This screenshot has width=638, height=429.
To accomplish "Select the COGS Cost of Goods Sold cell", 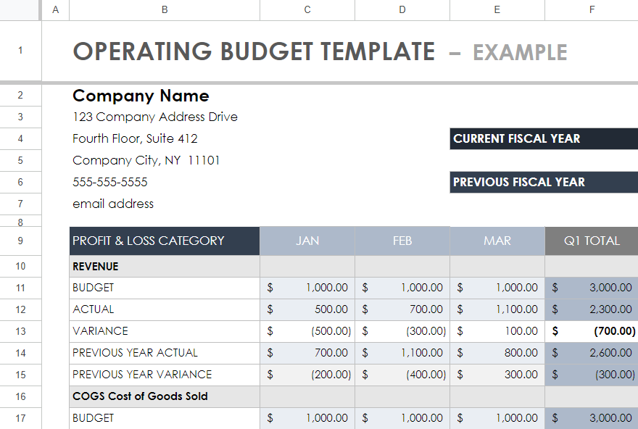I will (165, 396).
